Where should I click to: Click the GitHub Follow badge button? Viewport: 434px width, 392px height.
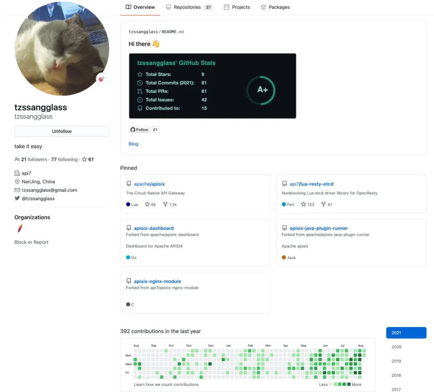[139, 130]
